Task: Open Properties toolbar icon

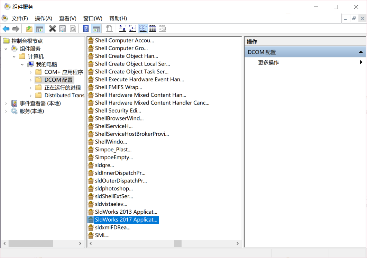Action: click(63, 29)
